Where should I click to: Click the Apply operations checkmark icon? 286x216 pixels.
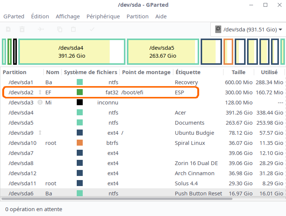coord(92,29)
